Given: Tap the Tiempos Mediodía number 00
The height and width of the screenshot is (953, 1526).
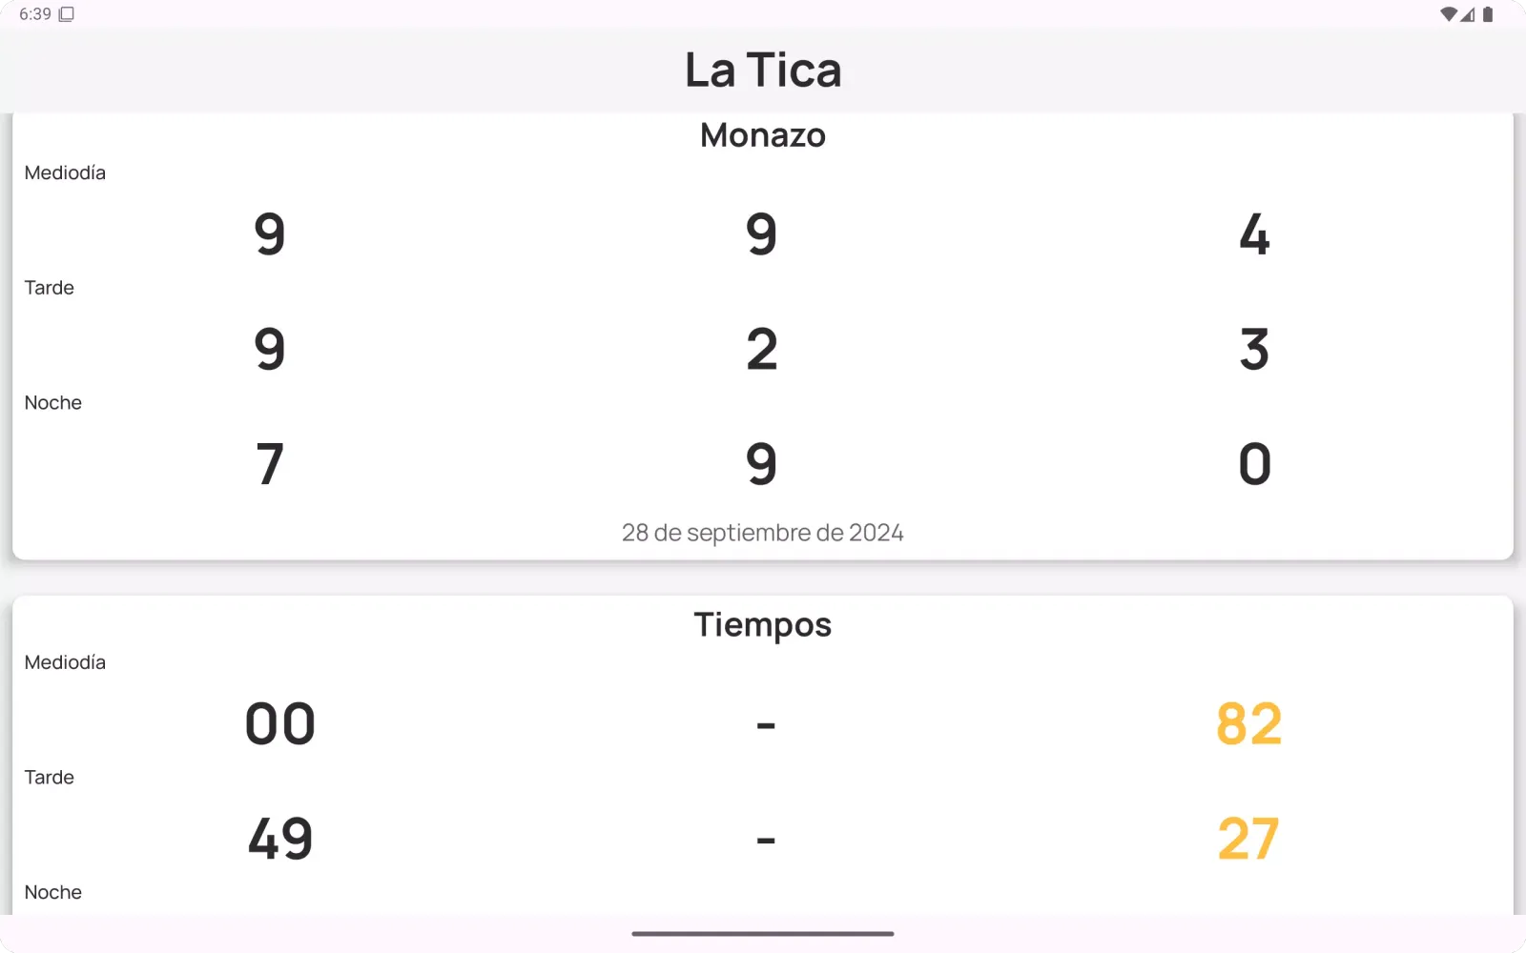Looking at the screenshot, I should pos(280,724).
